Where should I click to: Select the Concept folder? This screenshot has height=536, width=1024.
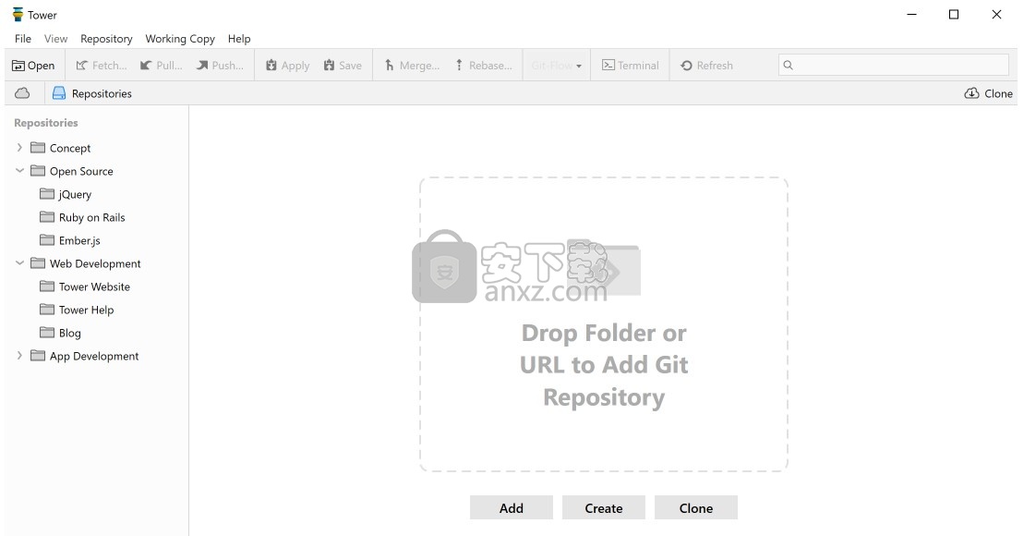(x=61, y=148)
